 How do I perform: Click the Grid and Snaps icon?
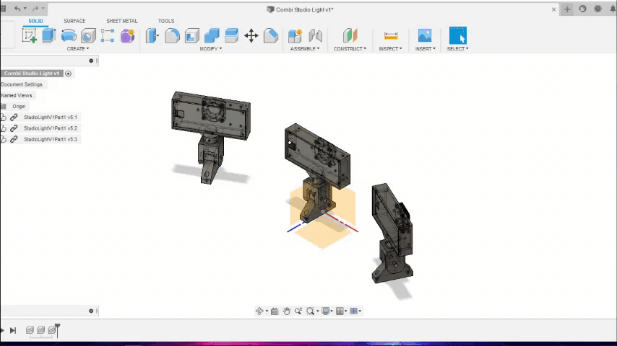click(x=340, y=311)
